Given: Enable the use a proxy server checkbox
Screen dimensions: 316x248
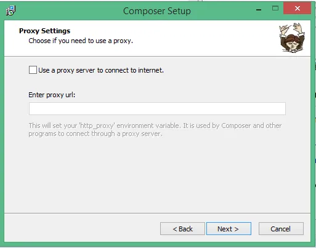Looking at the screenshot, I should click(x=33, y=70).
